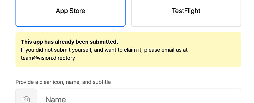Click the 'Provide a clear icon, name, and subtitle' label
Viewport: 254px width, 103px height.
[x=63, y=82]
